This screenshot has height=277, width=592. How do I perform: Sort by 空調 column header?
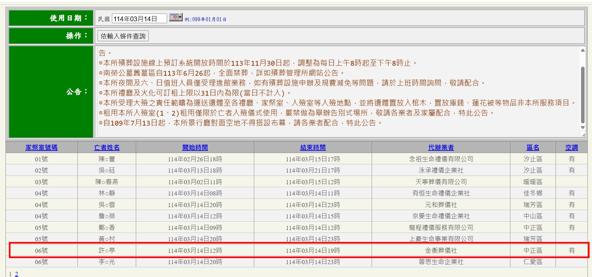[571, 148]
